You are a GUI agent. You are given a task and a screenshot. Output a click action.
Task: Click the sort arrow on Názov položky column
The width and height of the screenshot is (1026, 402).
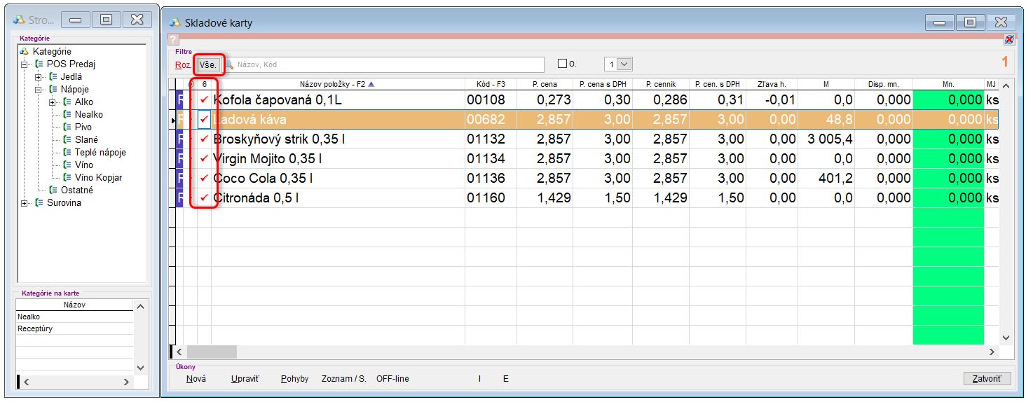[x=371, y=84]
